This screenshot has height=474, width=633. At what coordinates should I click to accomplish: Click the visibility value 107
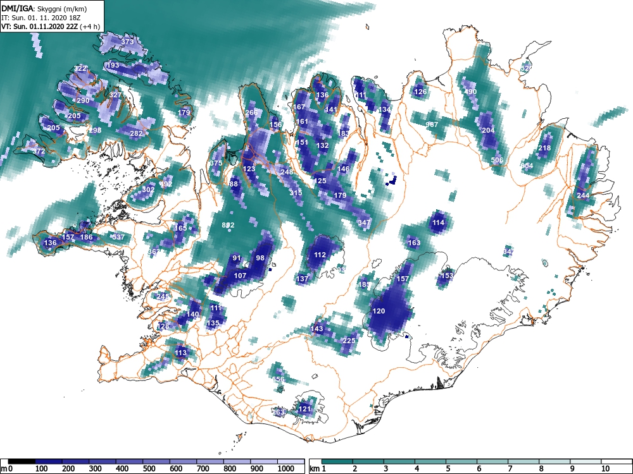[x=240, y=276]
